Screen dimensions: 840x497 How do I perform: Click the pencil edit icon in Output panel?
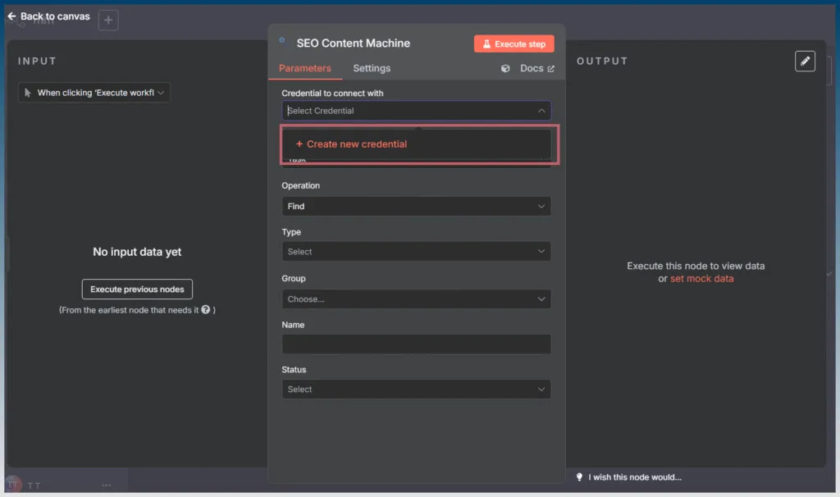pyautogui.click(x=805, y=61)
